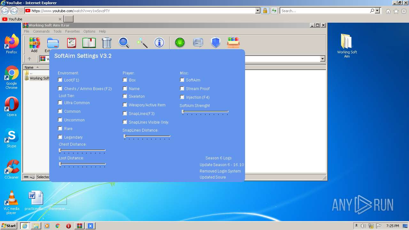Check the Uncommon loot tier
Screen dimensions: 409x230
click(60, 120)
